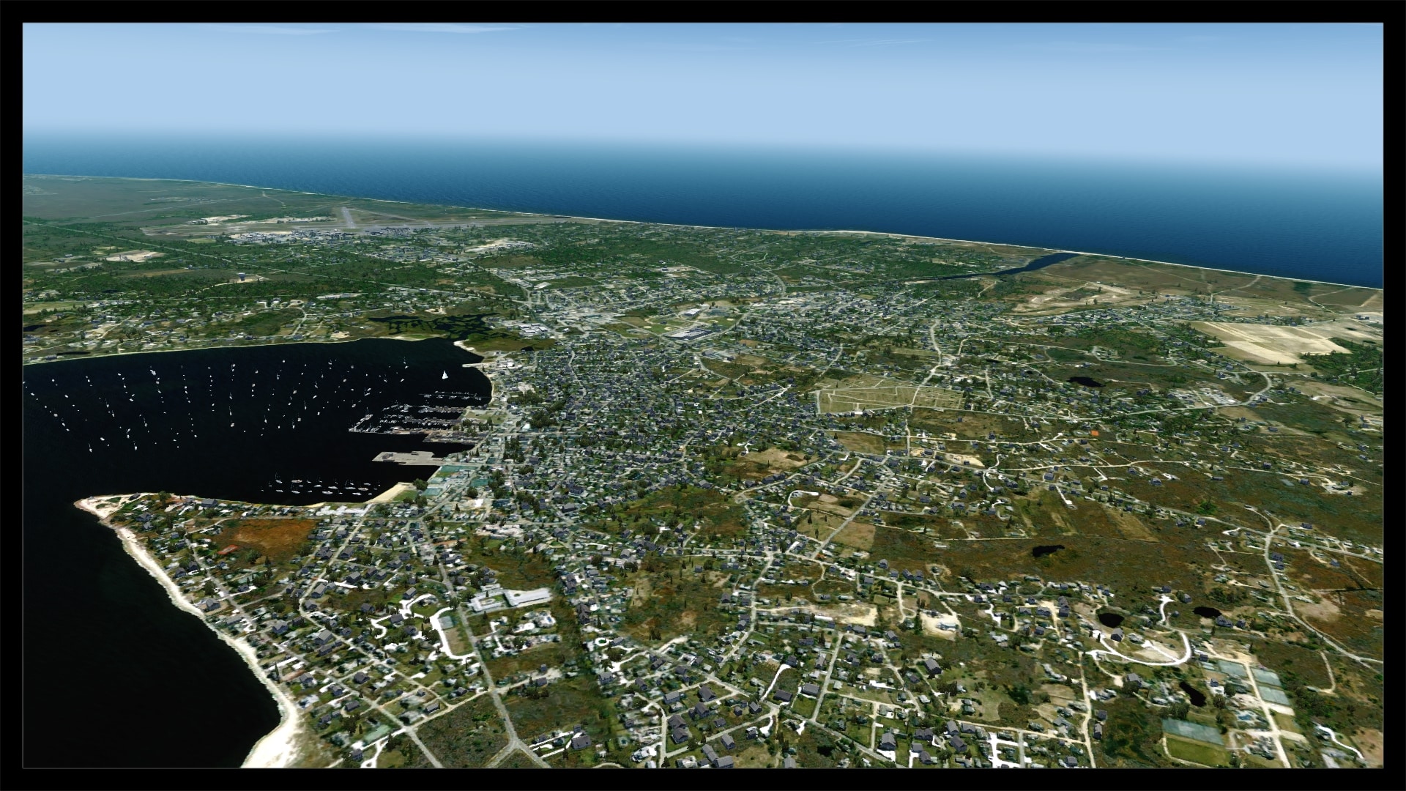1406x791 pixels.
Task: Click the sandy point tip of peninsula
Action: pyautogui.click(x=86, y=505)
